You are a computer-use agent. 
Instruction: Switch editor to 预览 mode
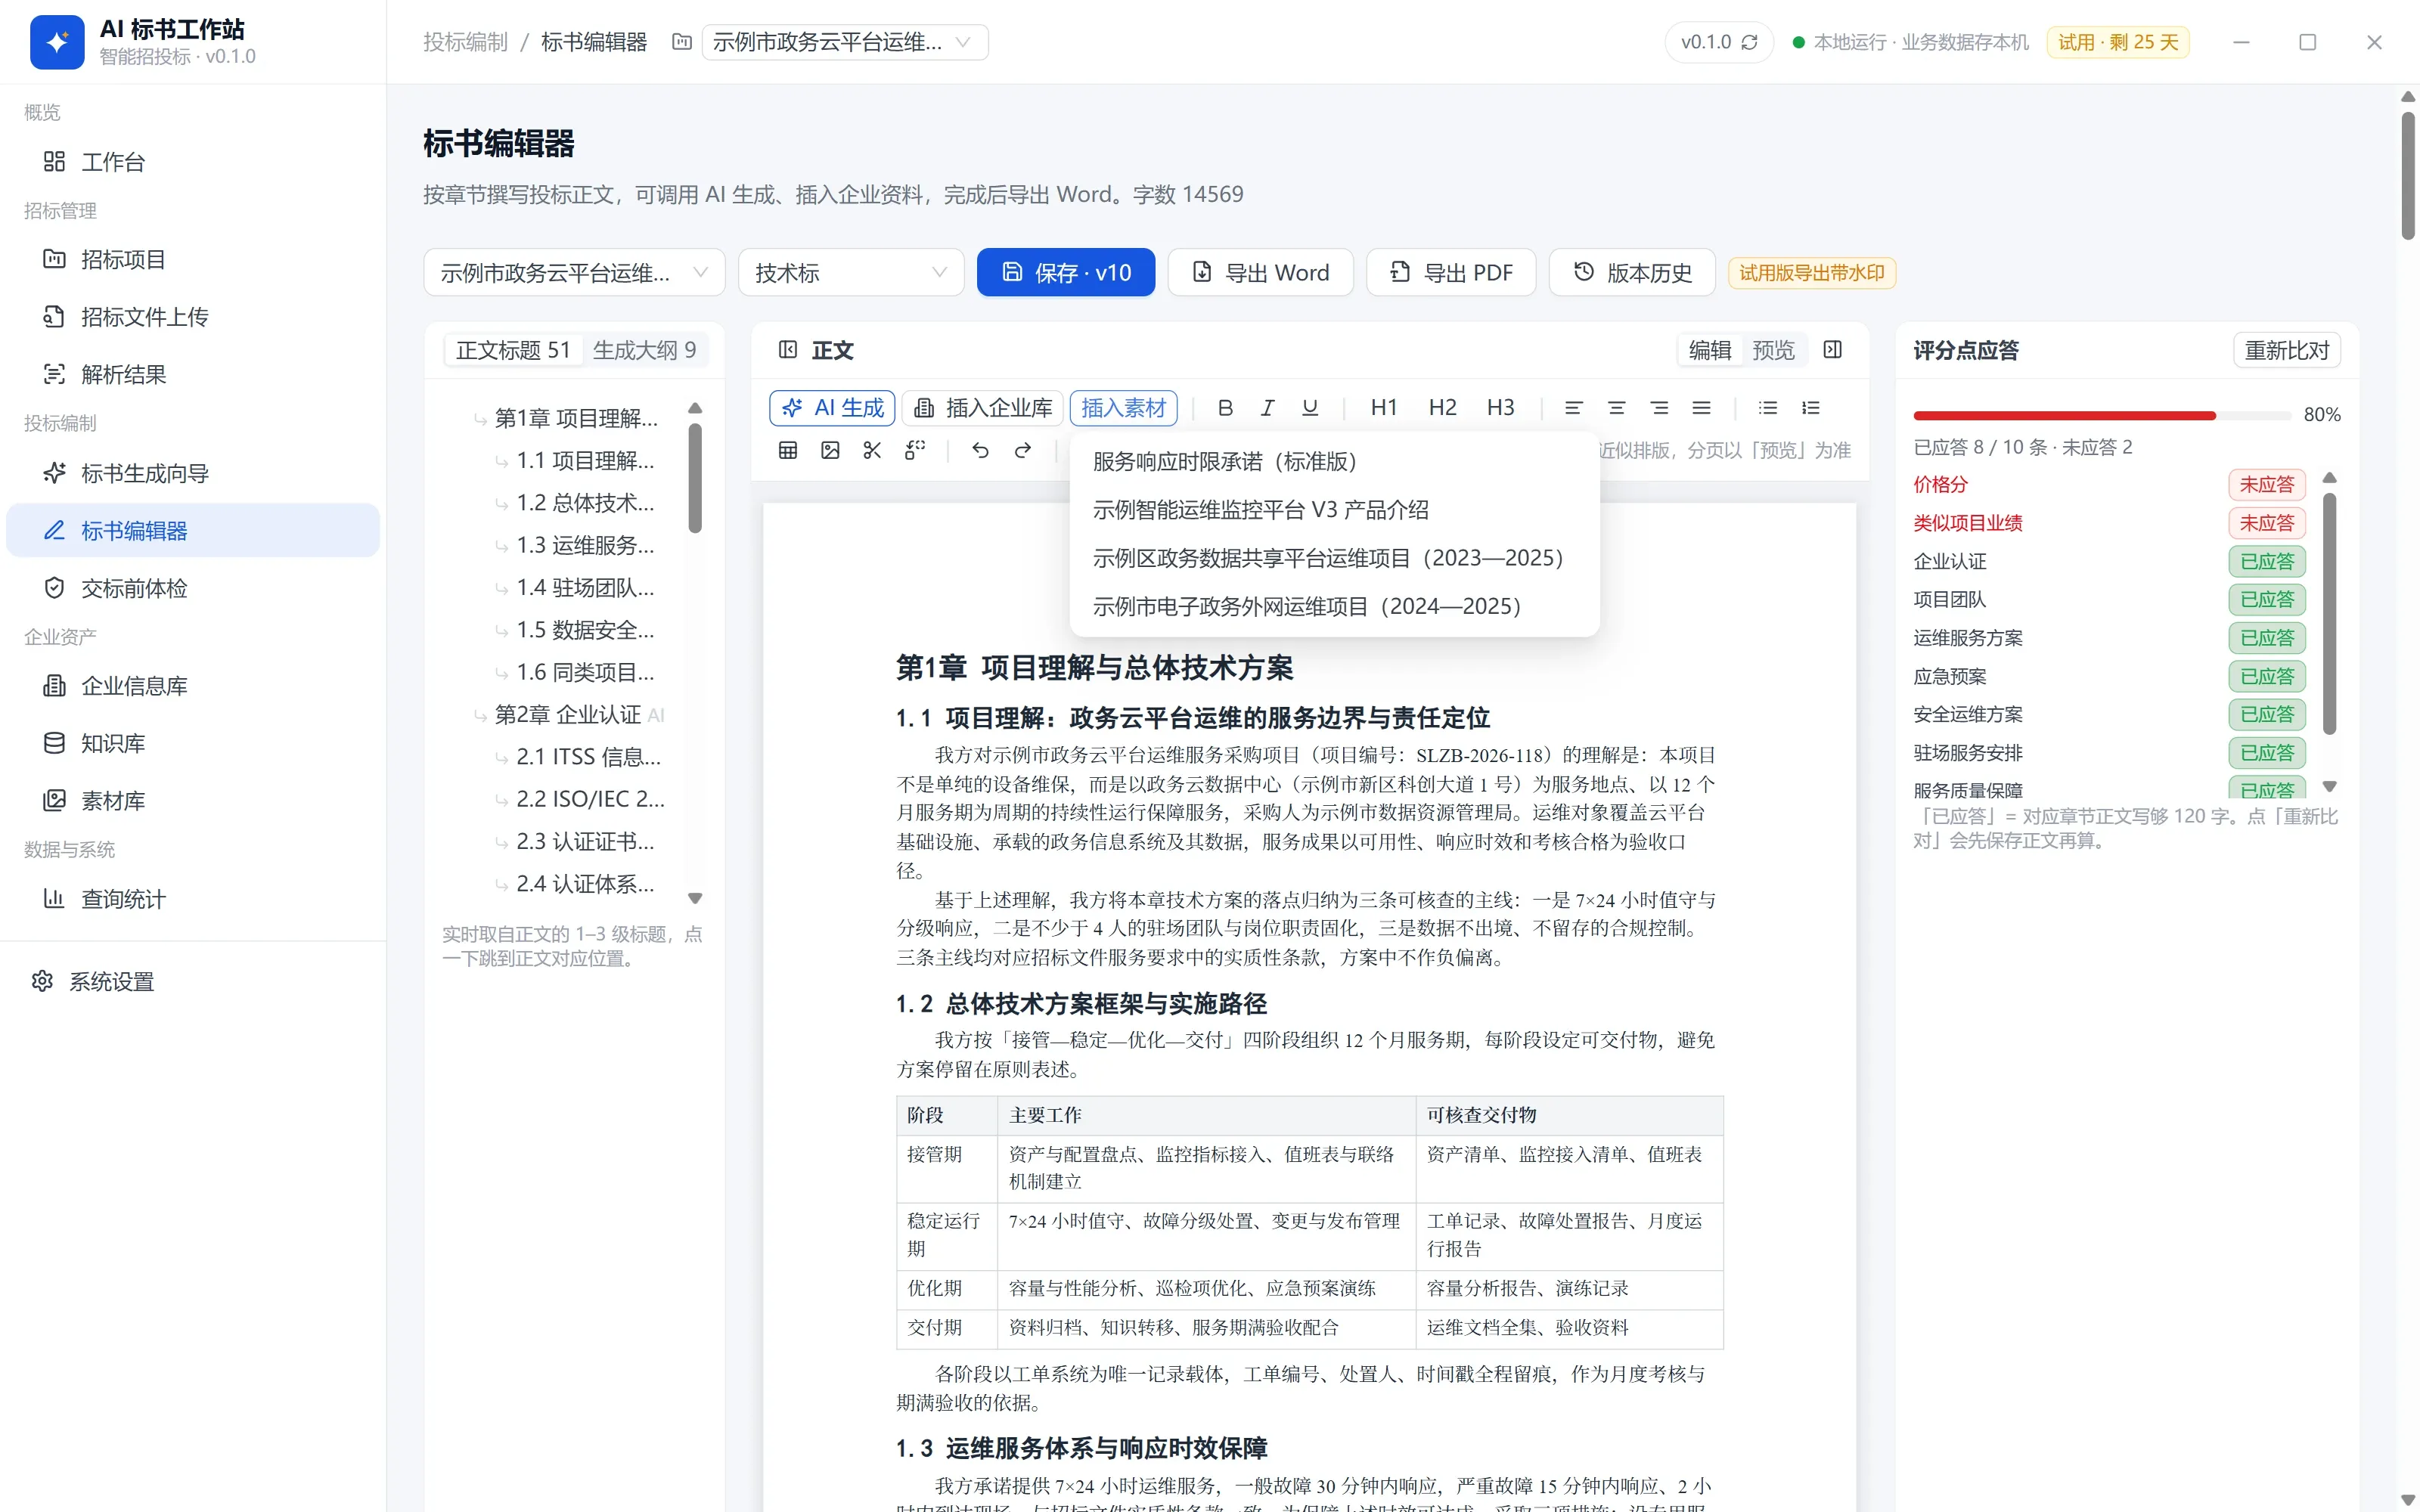point(1773,350)
